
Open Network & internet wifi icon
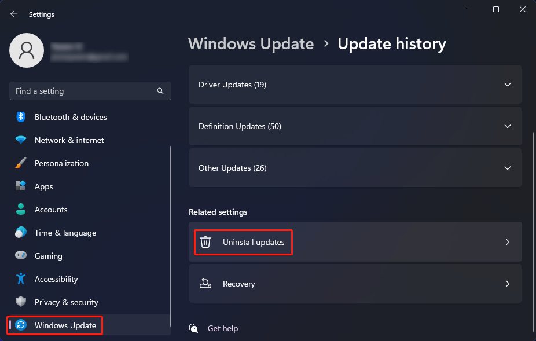(x=21, y=140)
